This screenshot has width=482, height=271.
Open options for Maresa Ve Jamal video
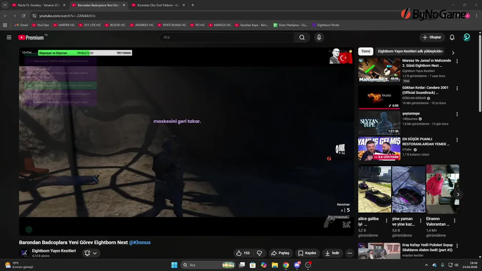click(457, 61)
